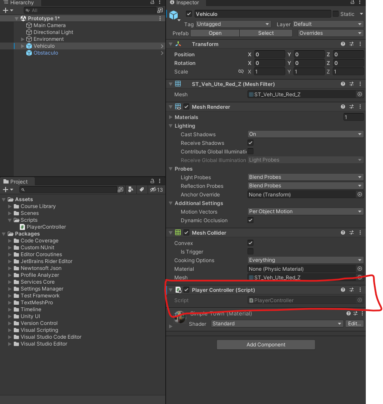This screenshot has width=383, height=404.
Task: Click Mesh Filter object picker circle
Action: point(360,95)
